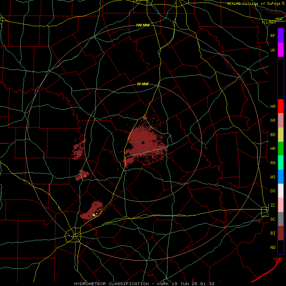Click the 'UK' legend label
Image resolution: width=286 pixels, height=286 pixels.
point(273,50)
